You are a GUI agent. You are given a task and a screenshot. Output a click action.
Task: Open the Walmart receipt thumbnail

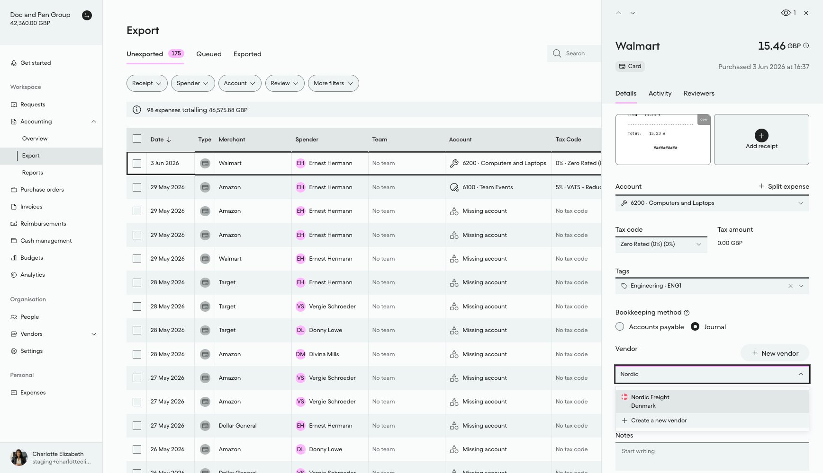pyautogui.click(x=662, y=140)
